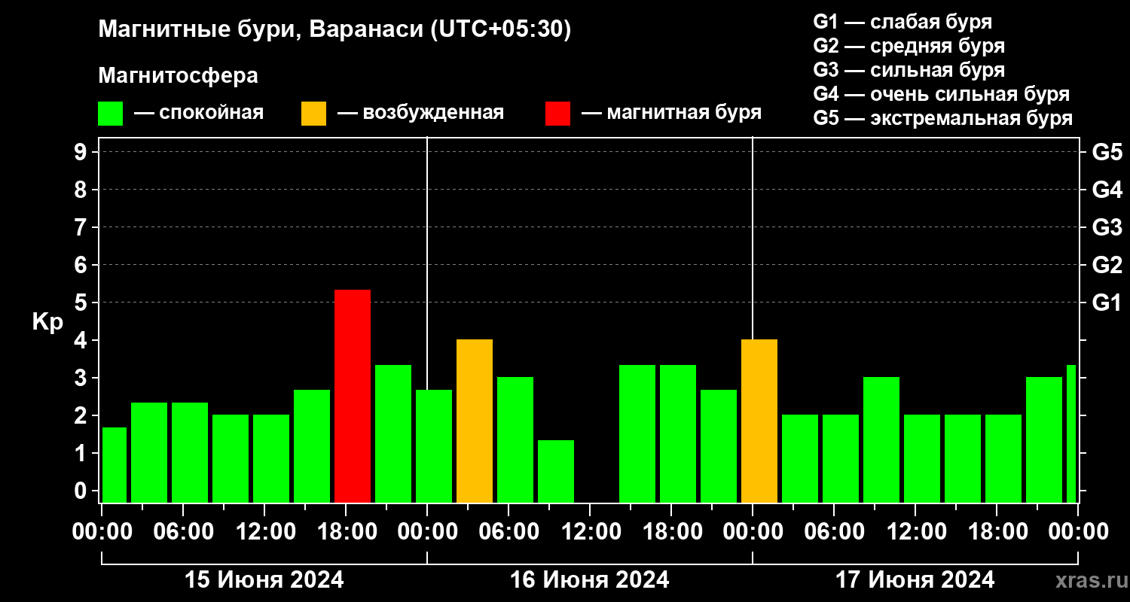The height and width of the screenshot is (602, 1130).
Task: Click the green 21:00–00:00 bar on 16 June
Action: (x=719, y=446)
